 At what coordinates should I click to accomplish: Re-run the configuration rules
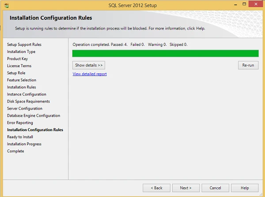[x=248, y=65]
